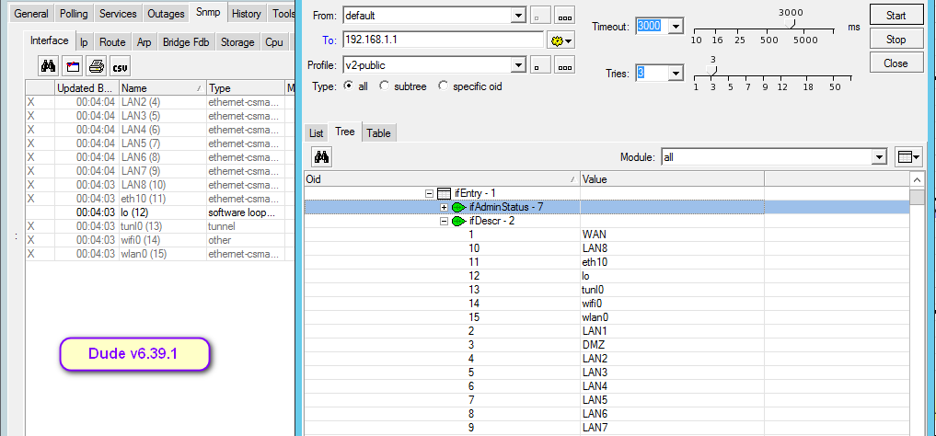Open the Route sub-tab
The height and width of the screenshot is (436, 936).
click(112, 42)
